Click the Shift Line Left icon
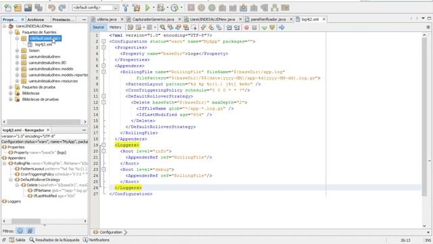The width and height of the screenshot is (433, 244). 229,27
